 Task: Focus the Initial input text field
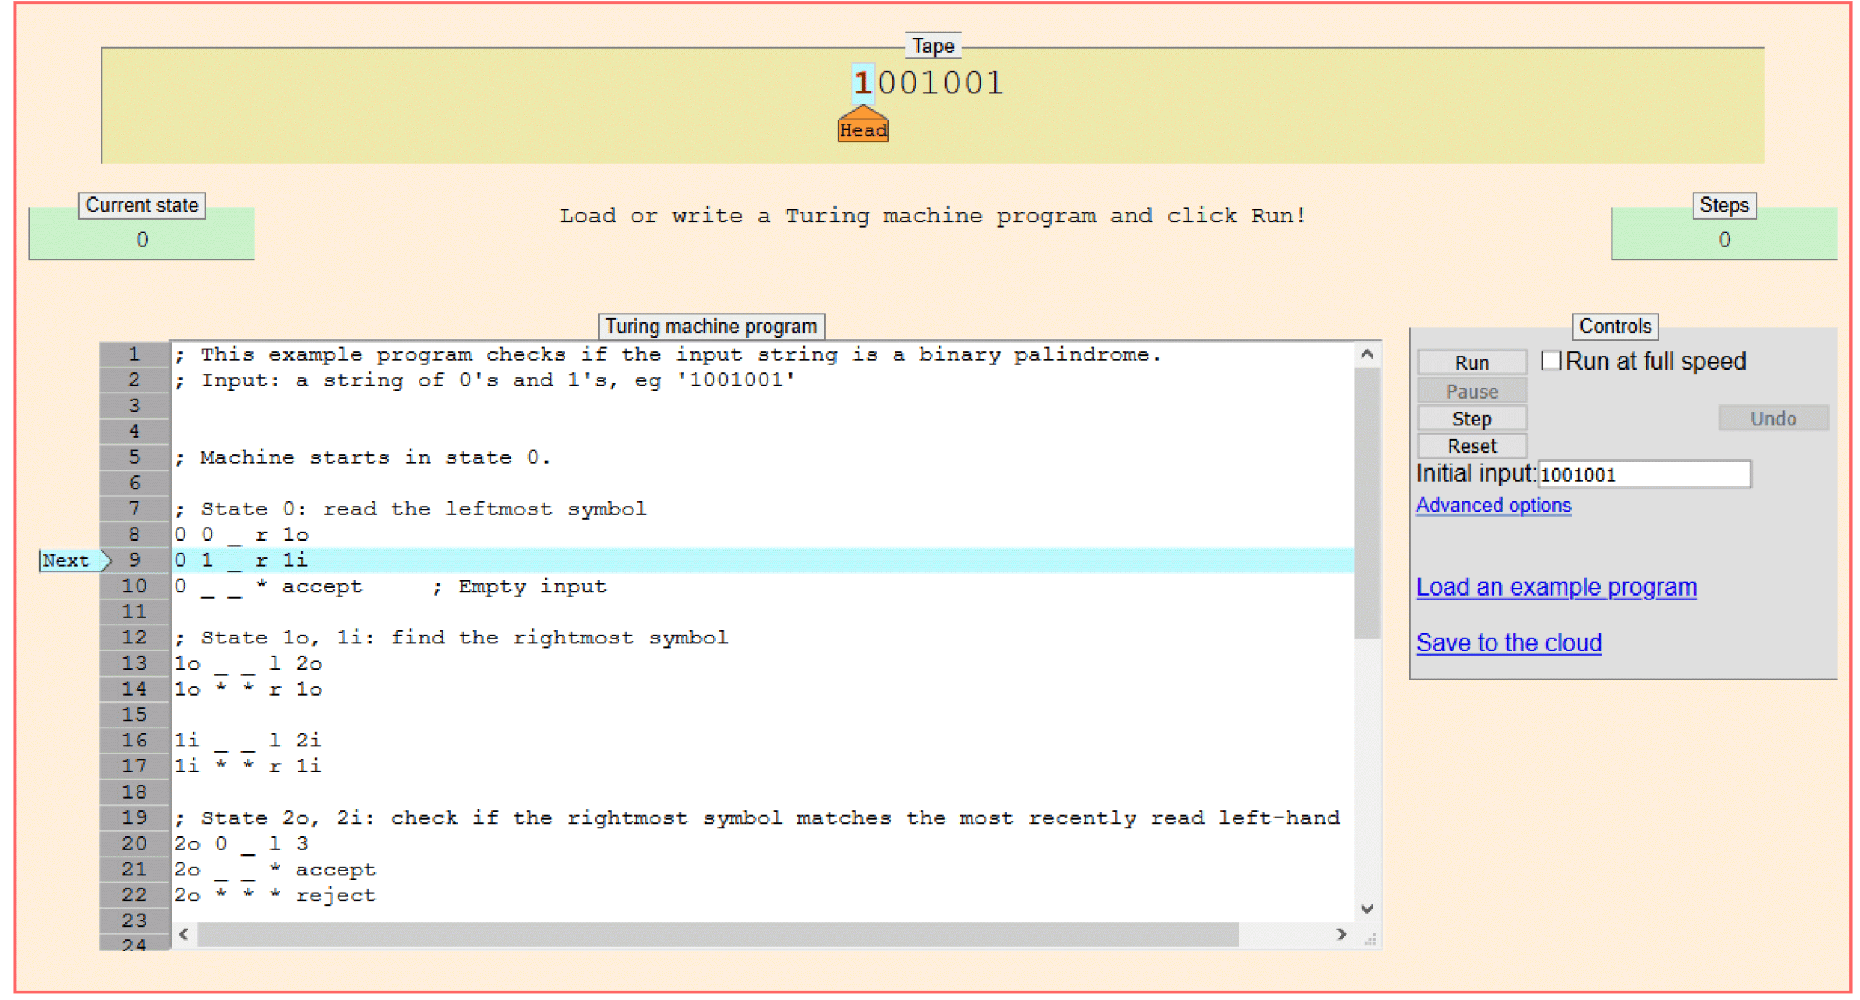pos(1643,475)
